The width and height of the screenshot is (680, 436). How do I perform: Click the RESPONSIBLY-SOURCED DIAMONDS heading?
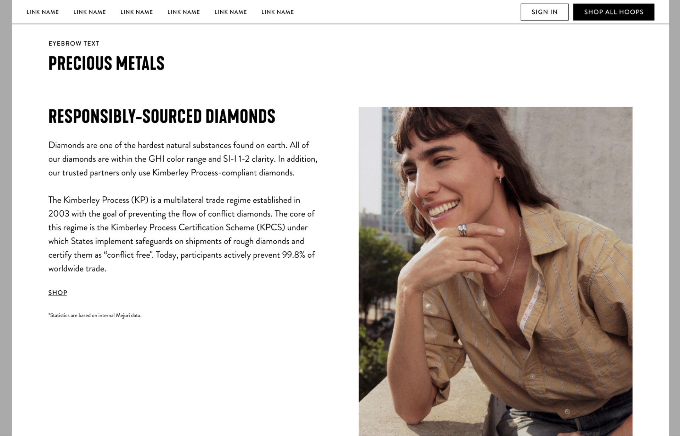click(x=161, y=116)
